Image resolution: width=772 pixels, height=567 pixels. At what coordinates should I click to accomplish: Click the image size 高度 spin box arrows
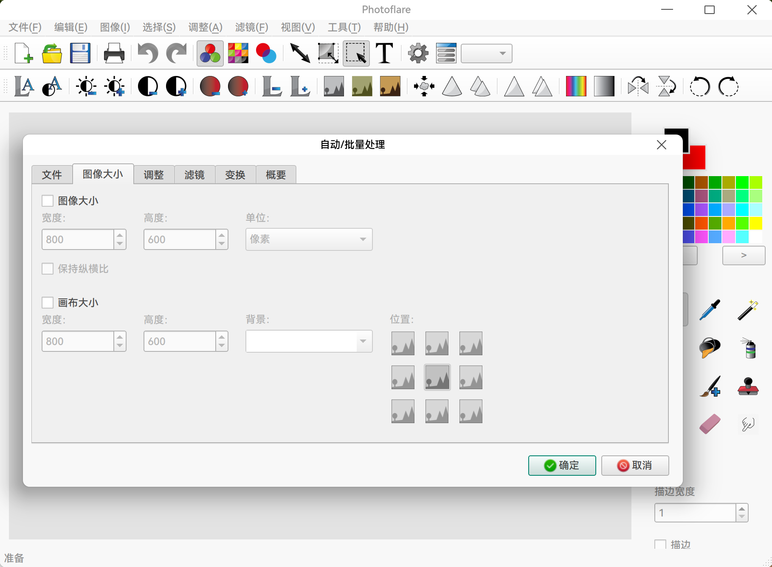click(x=222, y=239)
